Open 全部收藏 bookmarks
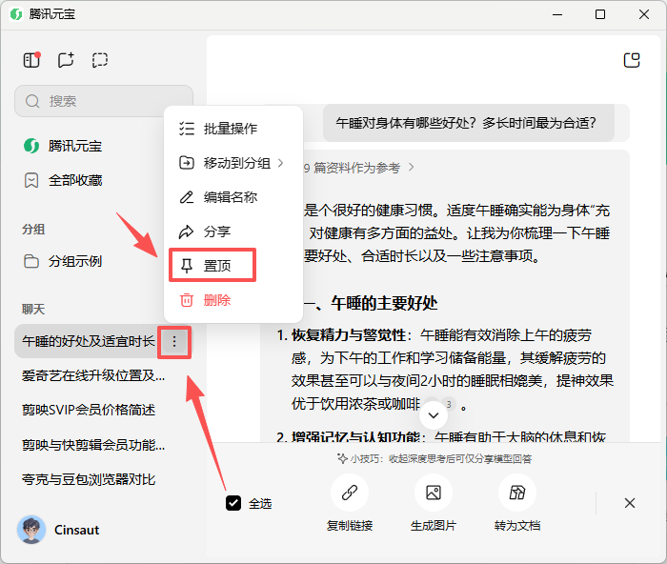This screenshot has height=564, width=667. tap(62, 180)
